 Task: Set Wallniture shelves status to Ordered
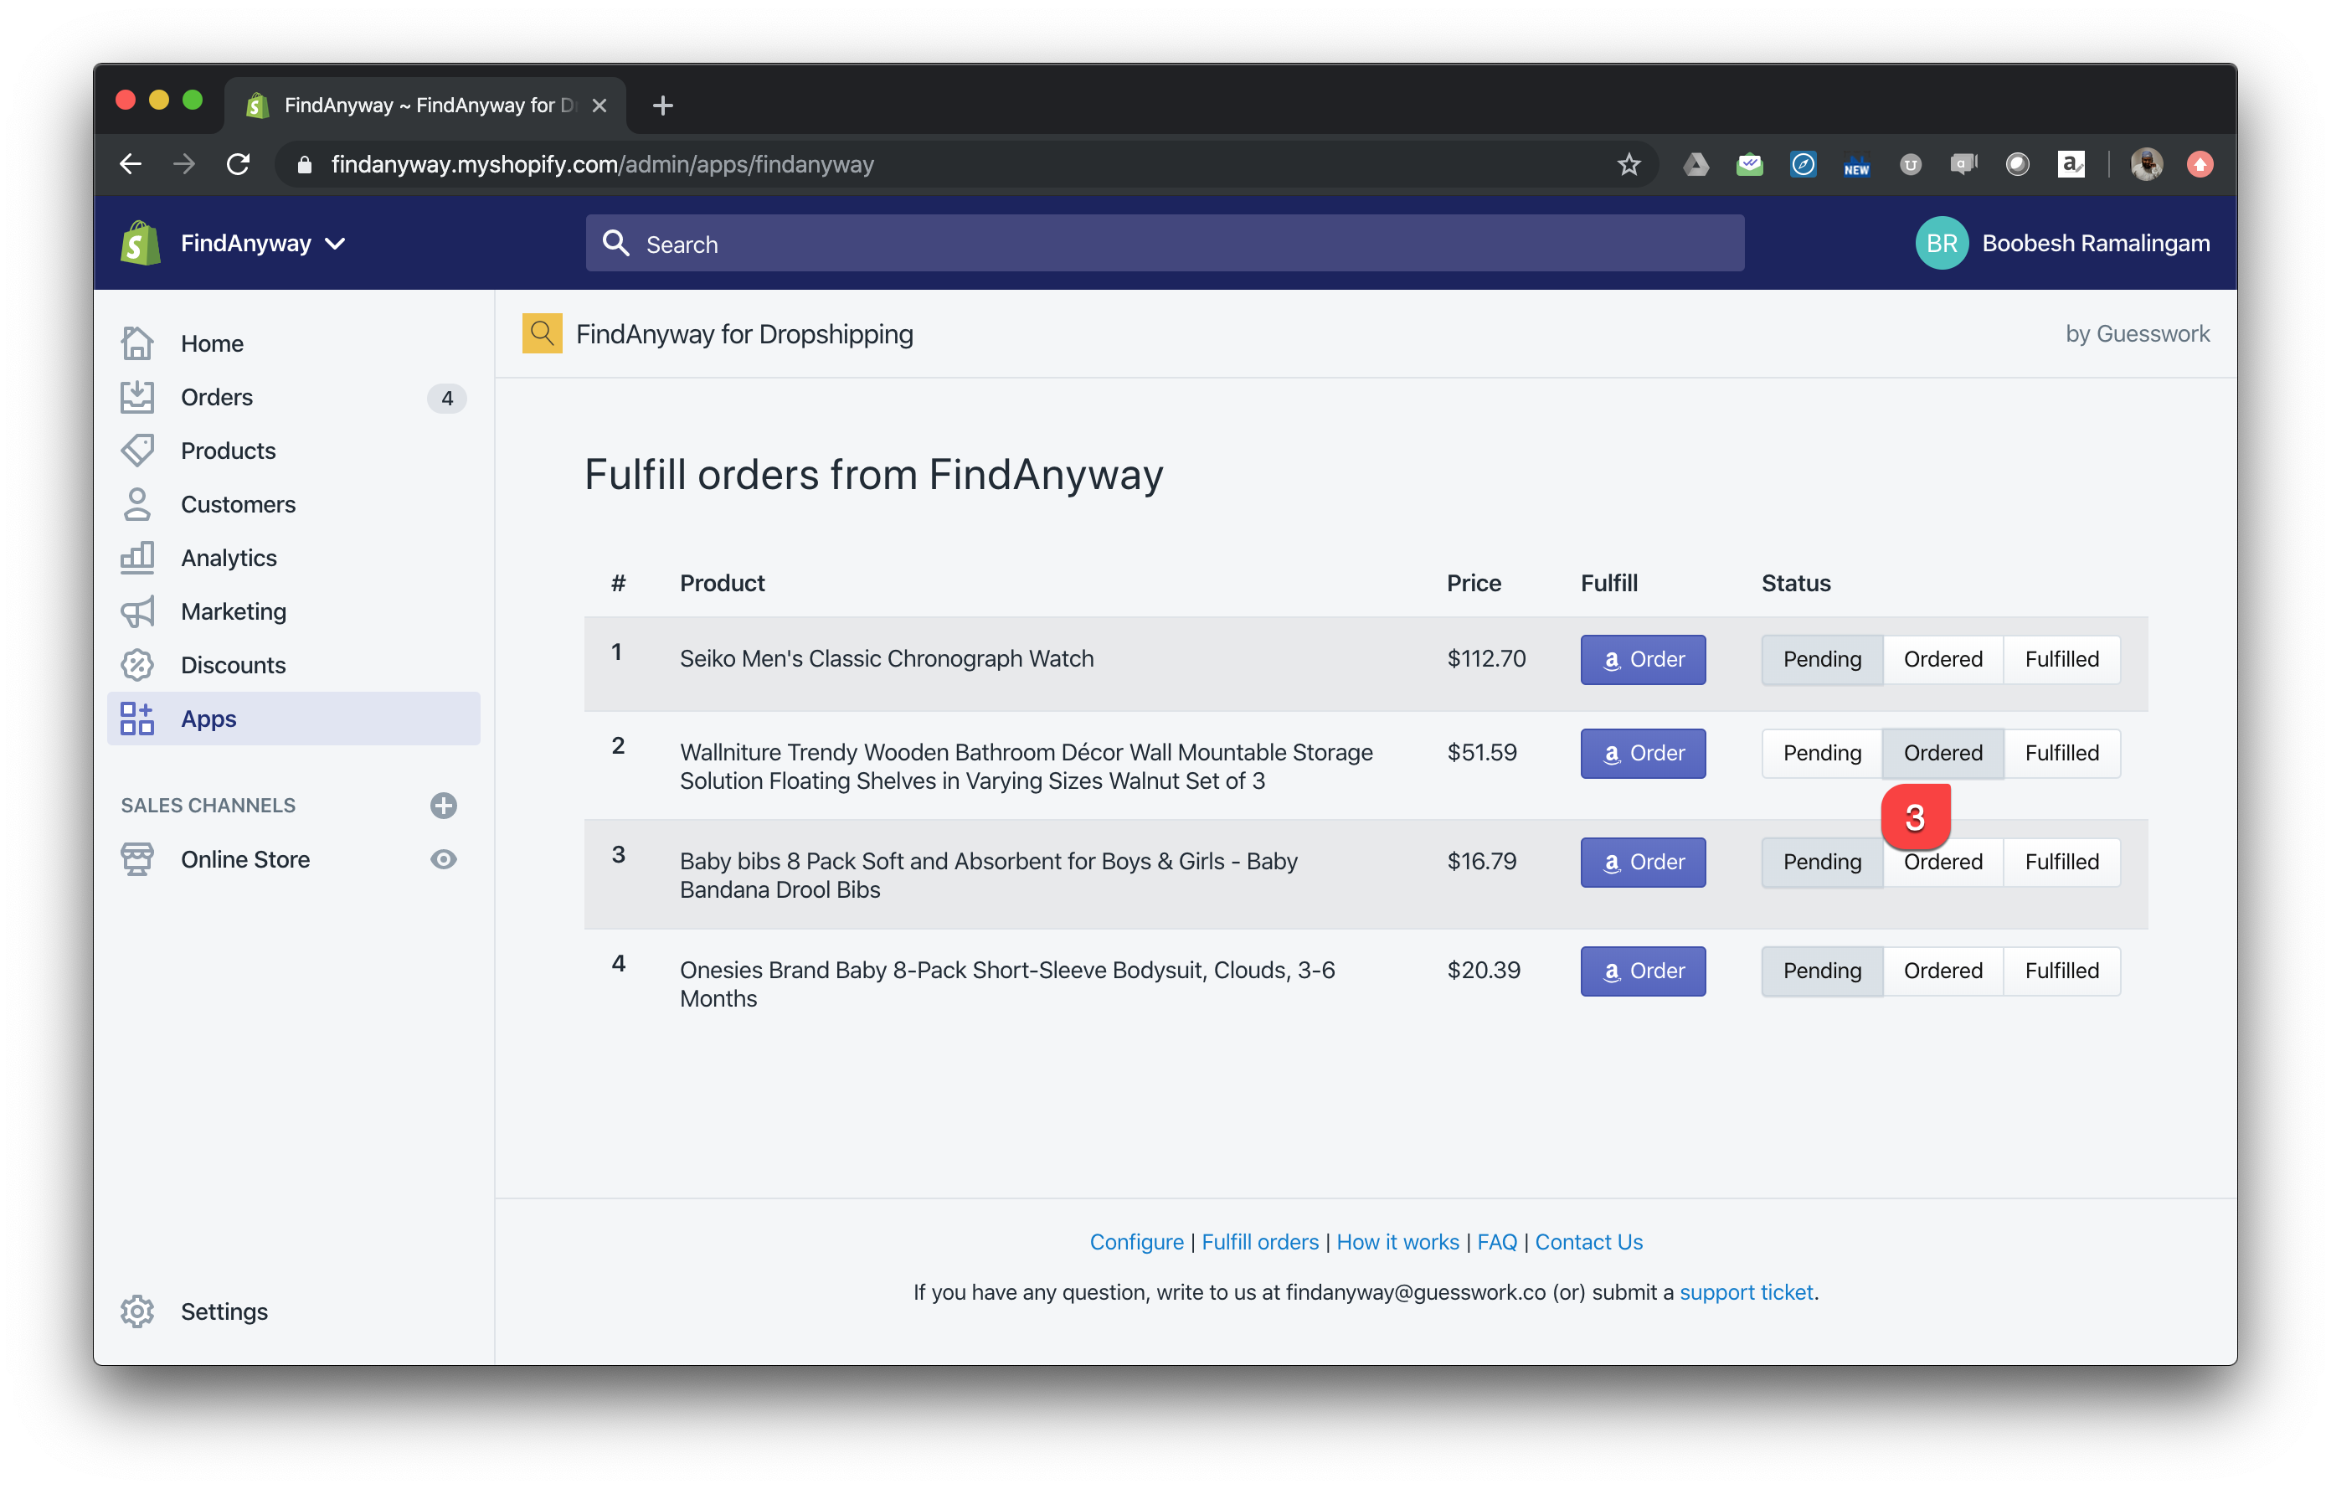1942,753
